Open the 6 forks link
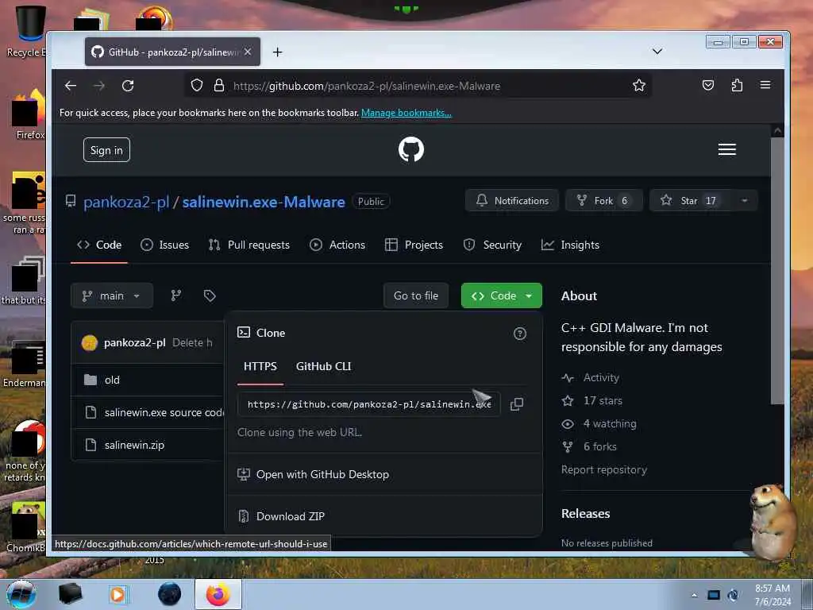Screen dimensions: 813x610 click(590, 446)
